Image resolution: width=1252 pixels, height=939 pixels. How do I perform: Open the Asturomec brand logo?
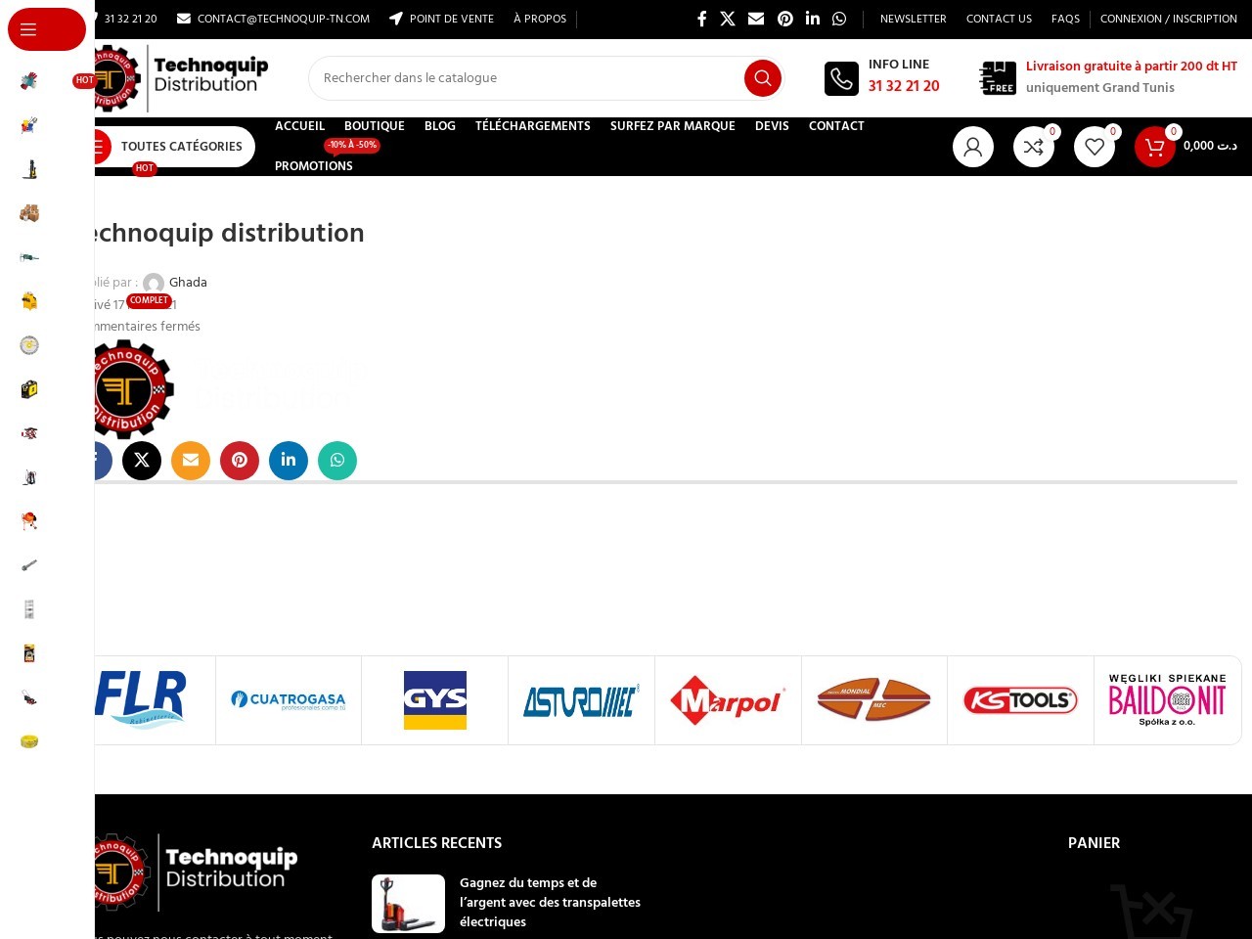582,700
